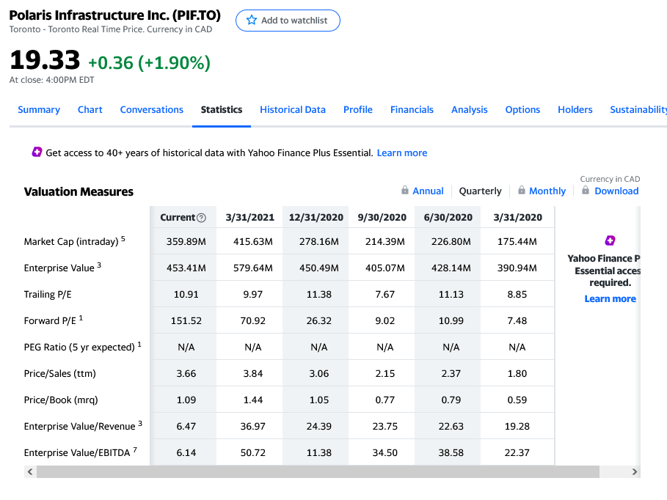
Task: Click the lock icon next to Annual
Action: click(x=405, y=190)
